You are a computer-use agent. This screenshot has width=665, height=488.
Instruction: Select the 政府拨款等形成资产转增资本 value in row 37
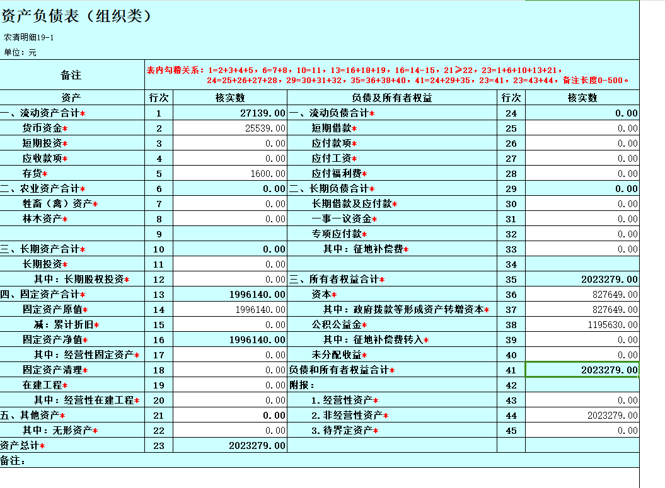[x=582, y=310]
